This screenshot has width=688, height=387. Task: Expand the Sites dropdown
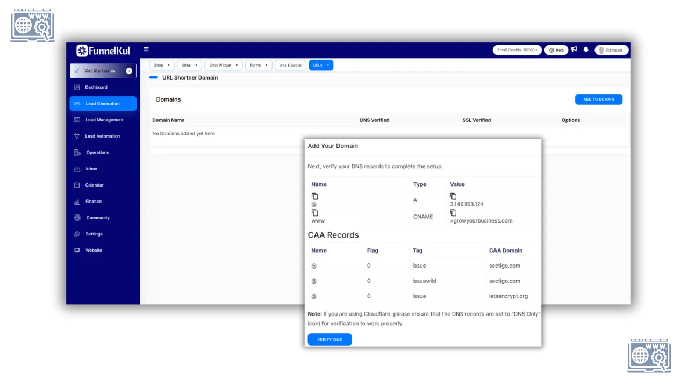pyautogui.click(x=189, y=65)
